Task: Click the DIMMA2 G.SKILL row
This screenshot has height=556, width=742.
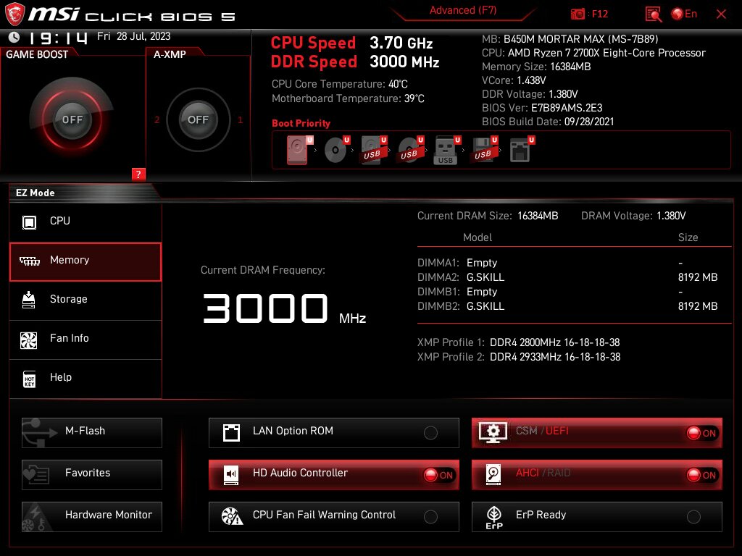Action: (x=567, y=277)
